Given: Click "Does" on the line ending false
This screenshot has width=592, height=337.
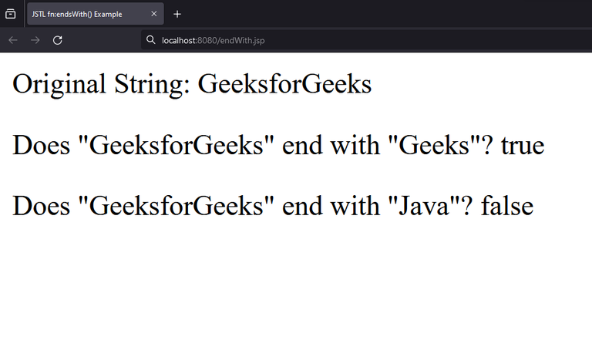Looking at the screenshot, I should tap(40, 206).
